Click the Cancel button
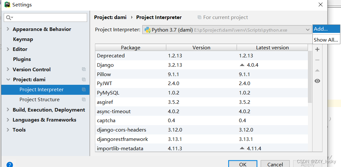The height and width of the screenshot is (167, 341). pyautogui.click(x=275, y=164)
